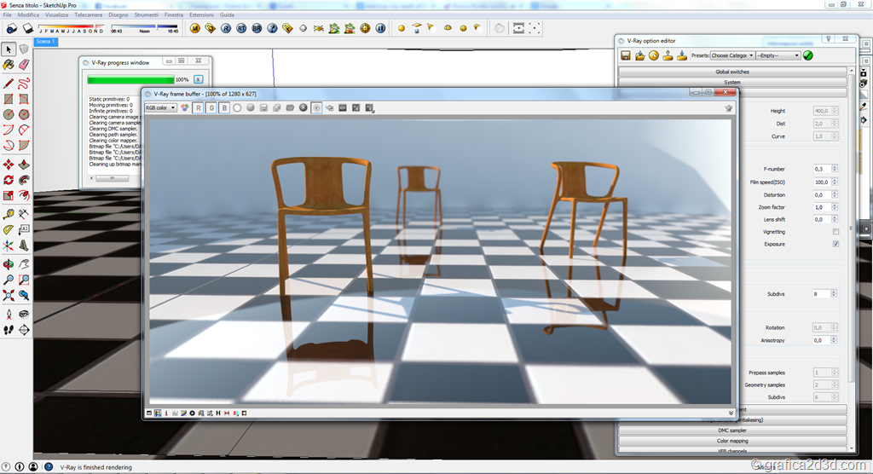Screen dimensions: 873x474
Task: Click the V-Ray help question mark icon
Action: (x=273, y=28)
